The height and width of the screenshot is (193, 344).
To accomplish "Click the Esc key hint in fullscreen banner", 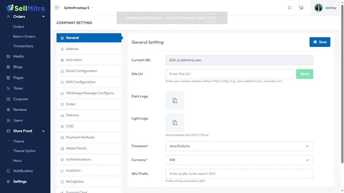I will tap(212, 18).
